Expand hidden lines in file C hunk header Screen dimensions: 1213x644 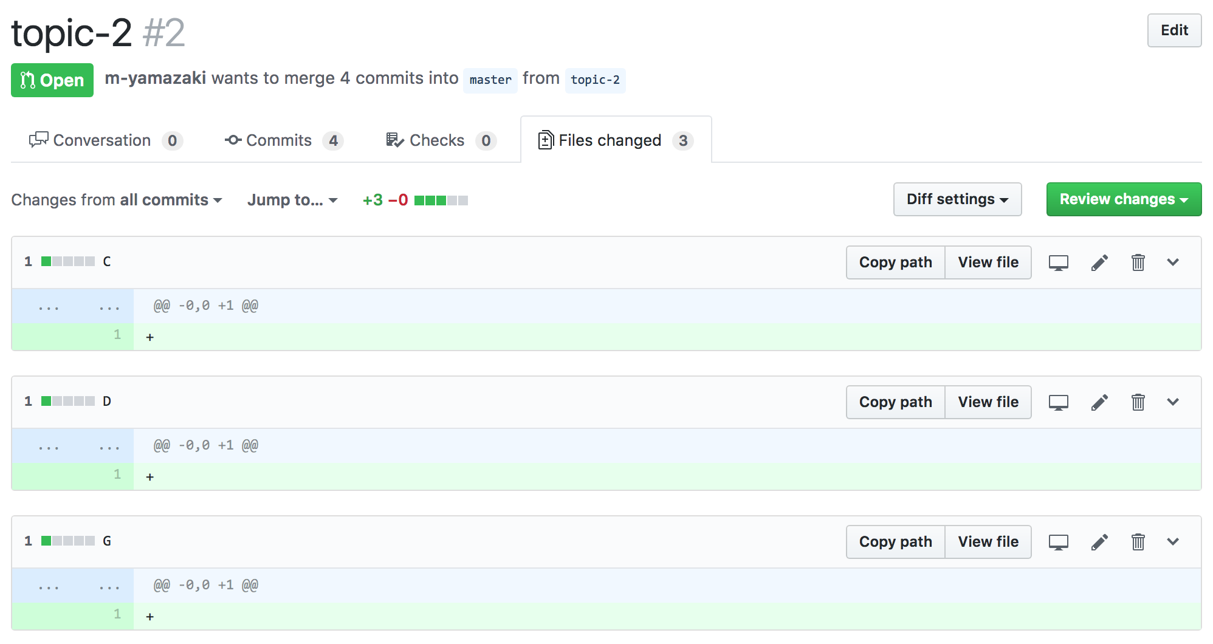click(73, 307)
